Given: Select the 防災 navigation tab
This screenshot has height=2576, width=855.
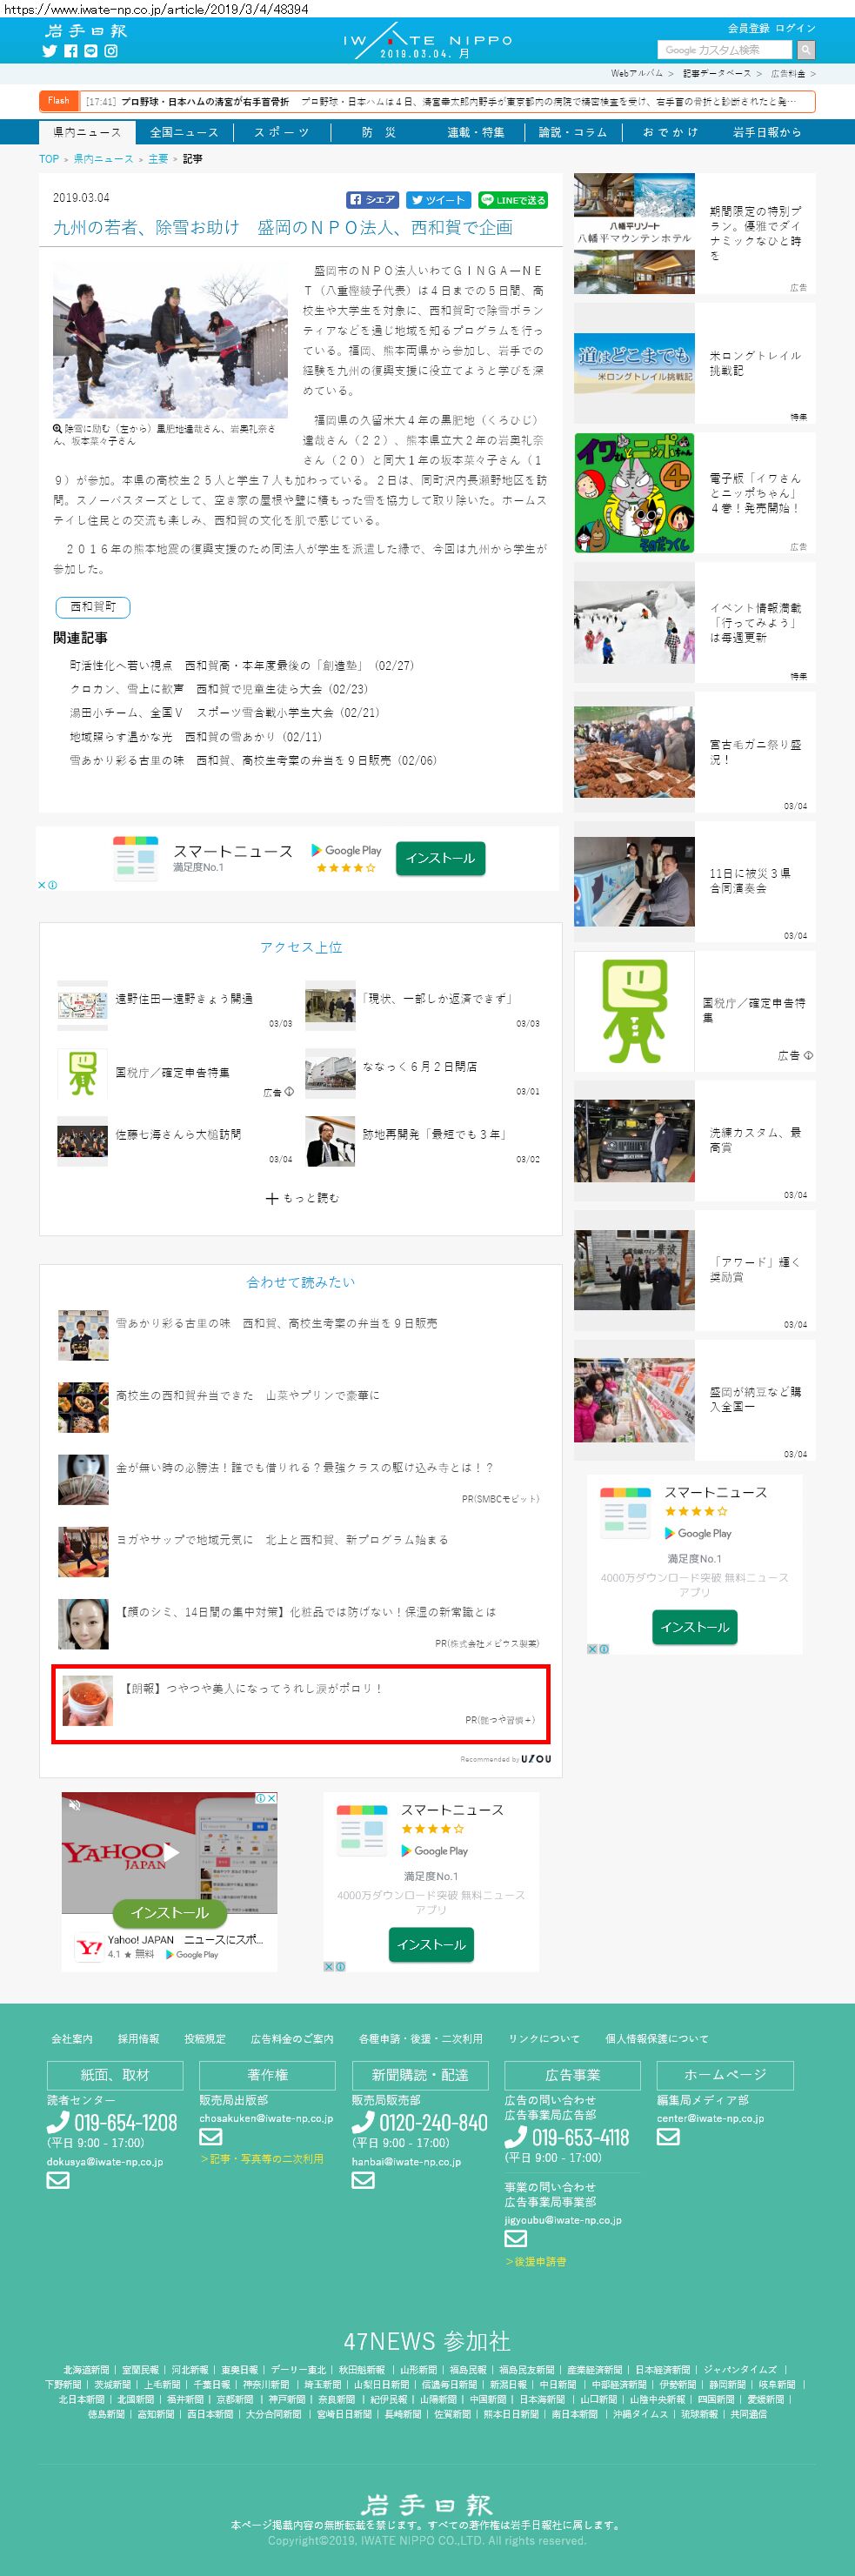Looking at the screenshot, I should (378, 132).
